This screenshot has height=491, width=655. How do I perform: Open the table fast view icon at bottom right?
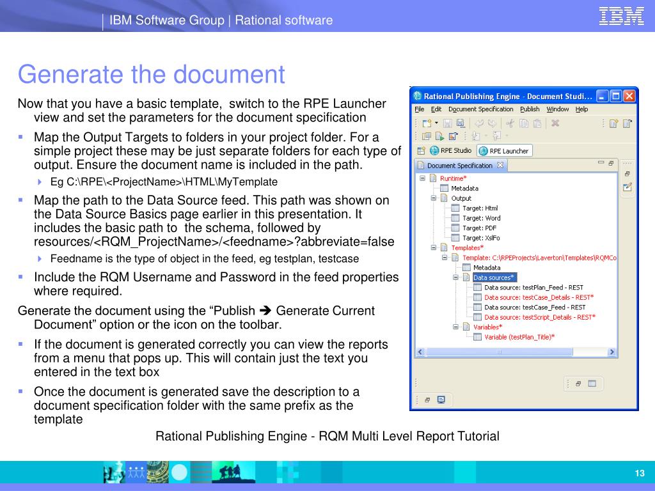click(592, 384)
